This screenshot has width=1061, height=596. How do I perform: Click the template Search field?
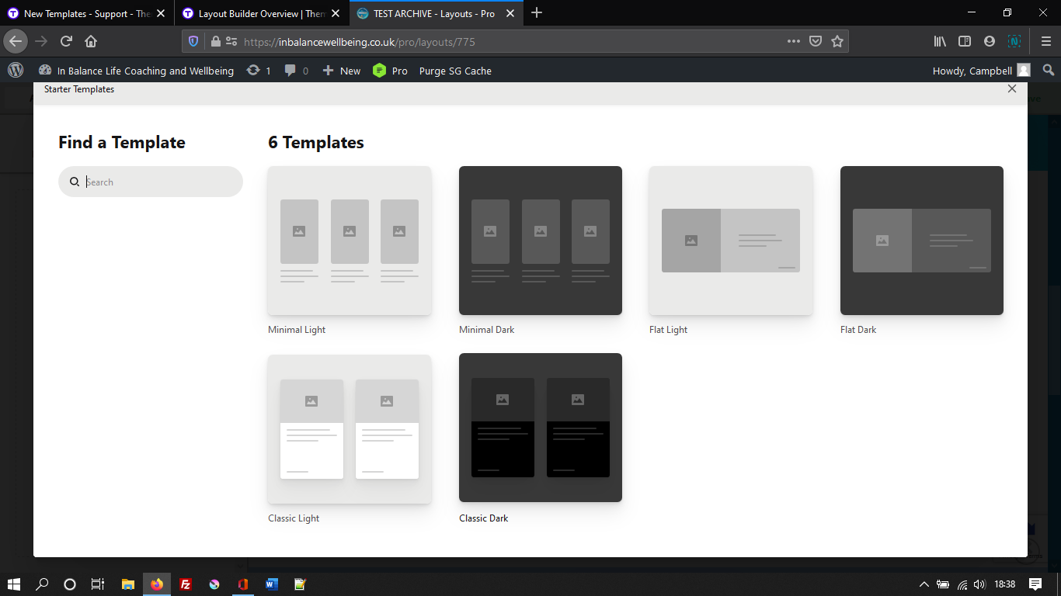151,182
